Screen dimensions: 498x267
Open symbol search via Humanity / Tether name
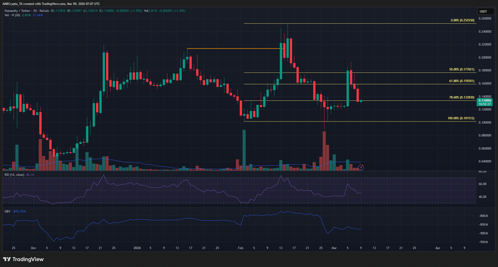pos(18,11)
